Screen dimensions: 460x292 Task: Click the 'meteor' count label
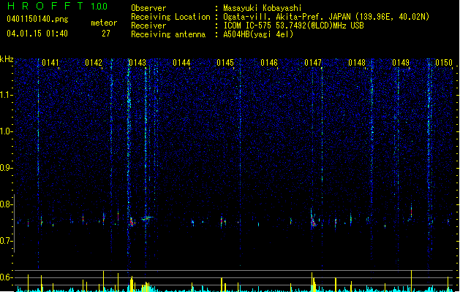coord(104,23)
